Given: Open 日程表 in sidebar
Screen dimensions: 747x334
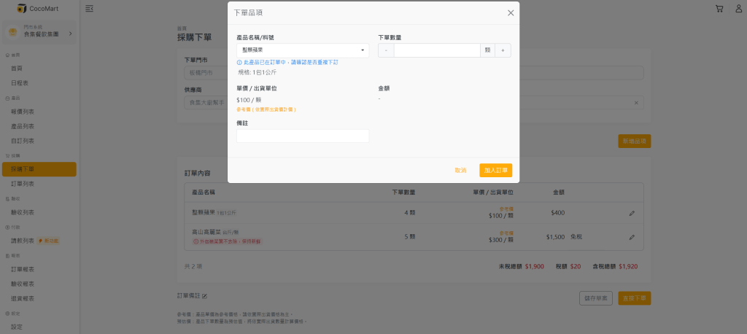Looking at the screenshot, I should [x=20, y=83].
